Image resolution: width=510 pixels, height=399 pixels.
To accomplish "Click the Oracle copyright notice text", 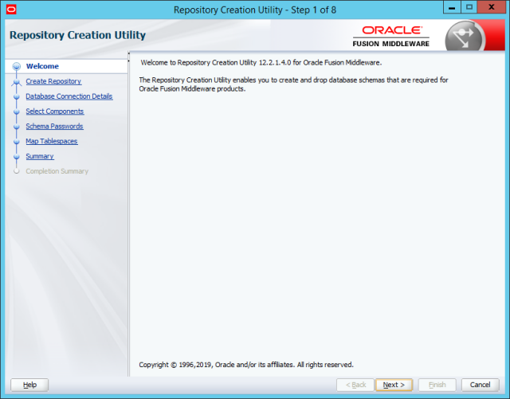I will click(246, 365).
